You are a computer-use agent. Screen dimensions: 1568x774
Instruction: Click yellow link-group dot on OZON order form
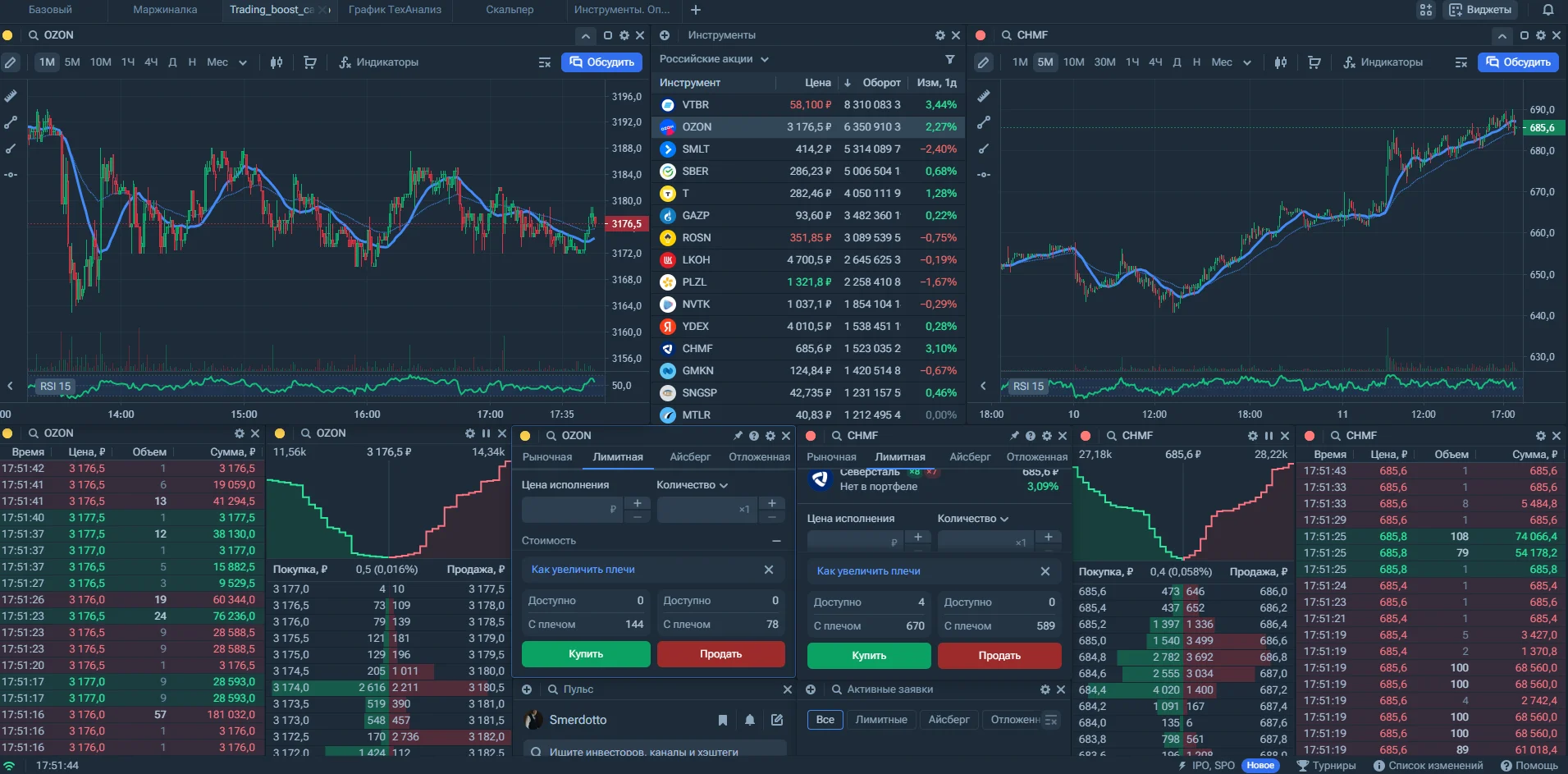525,436
